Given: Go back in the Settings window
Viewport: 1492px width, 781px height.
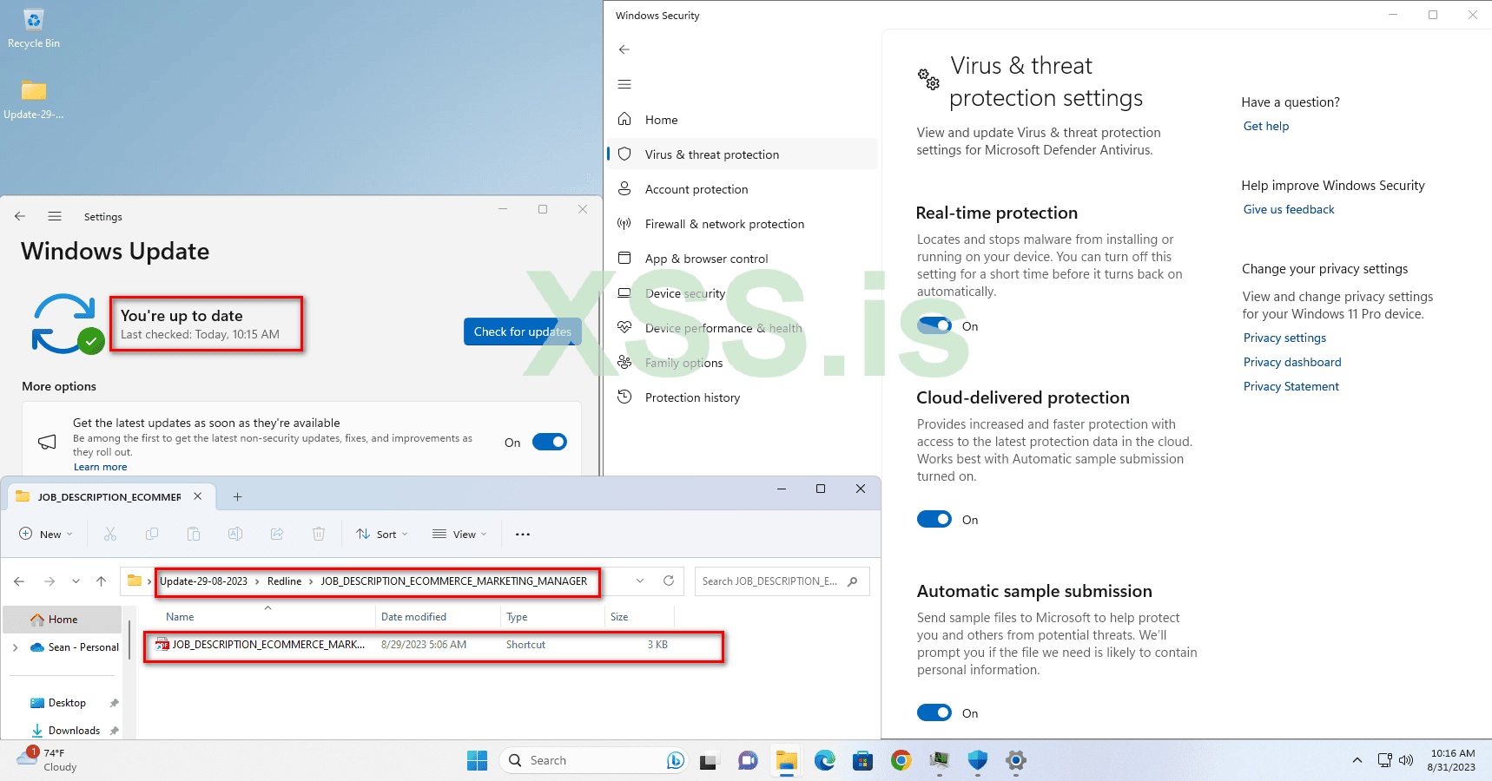Looking at the screenshot, I should 20,216.
